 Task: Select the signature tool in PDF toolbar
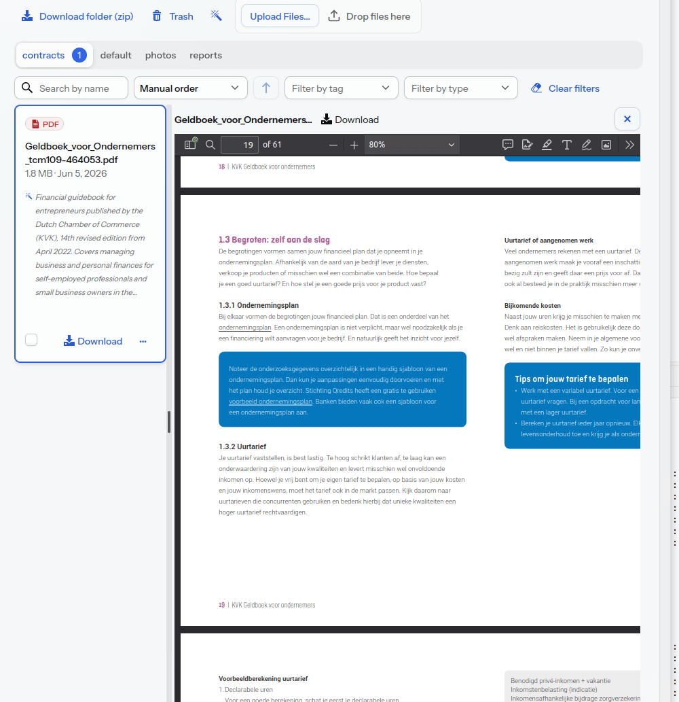[528, 145]
